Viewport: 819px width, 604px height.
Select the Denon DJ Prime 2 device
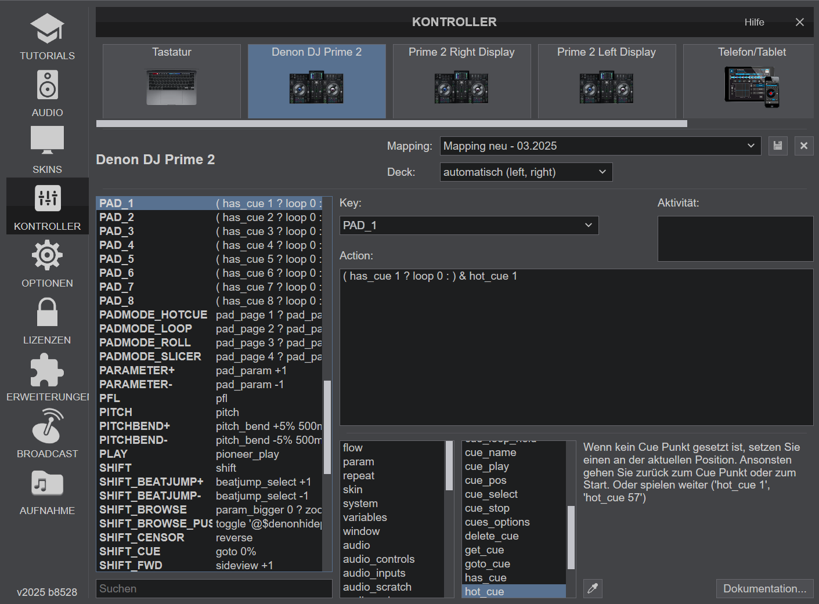pyautogui.click(x=317, y=81)
